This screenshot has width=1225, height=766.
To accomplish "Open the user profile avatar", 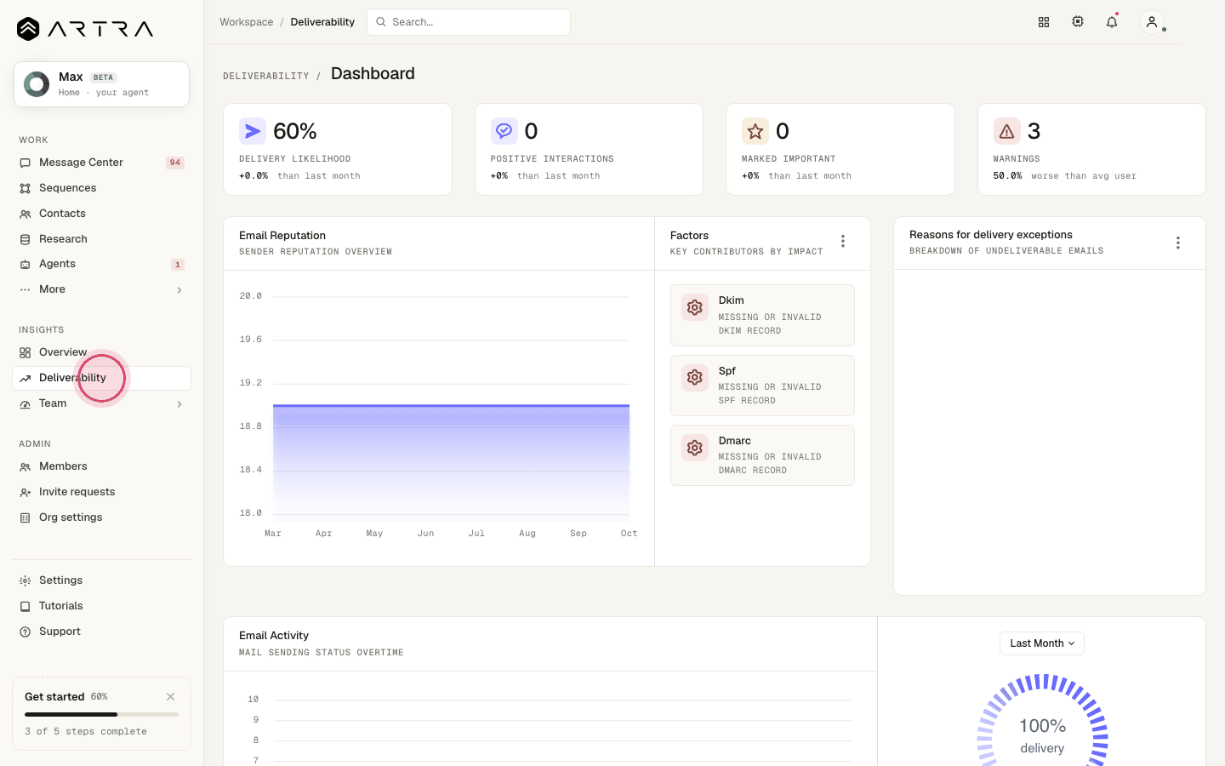I will click(1152, 22).
